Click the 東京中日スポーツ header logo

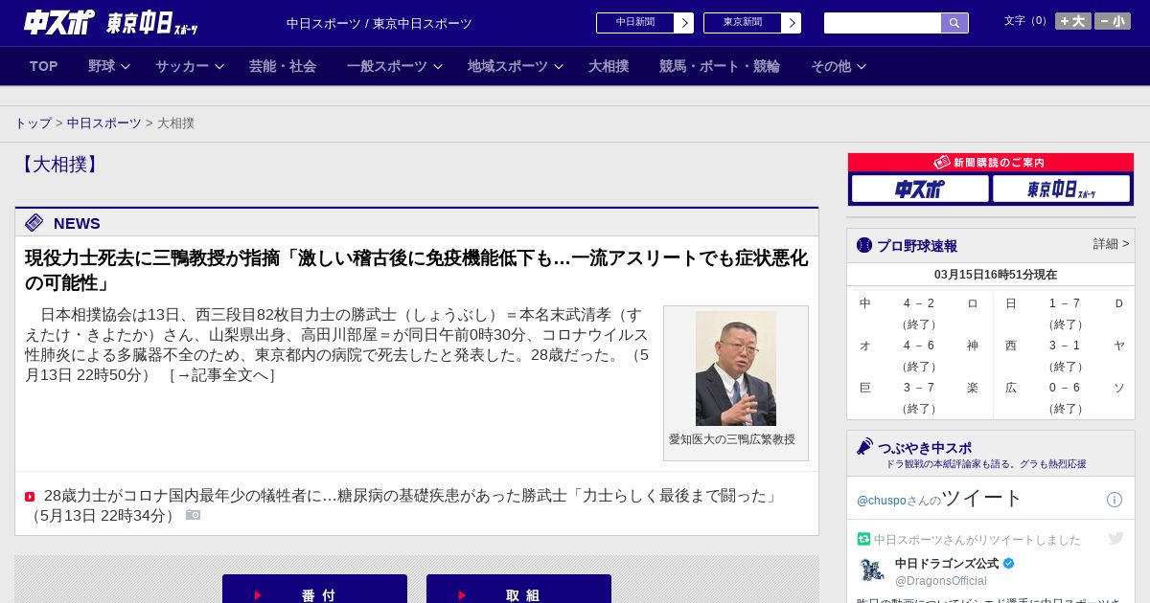152,23
